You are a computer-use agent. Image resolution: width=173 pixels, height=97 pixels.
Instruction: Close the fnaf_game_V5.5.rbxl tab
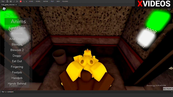[x=16, y=5]
